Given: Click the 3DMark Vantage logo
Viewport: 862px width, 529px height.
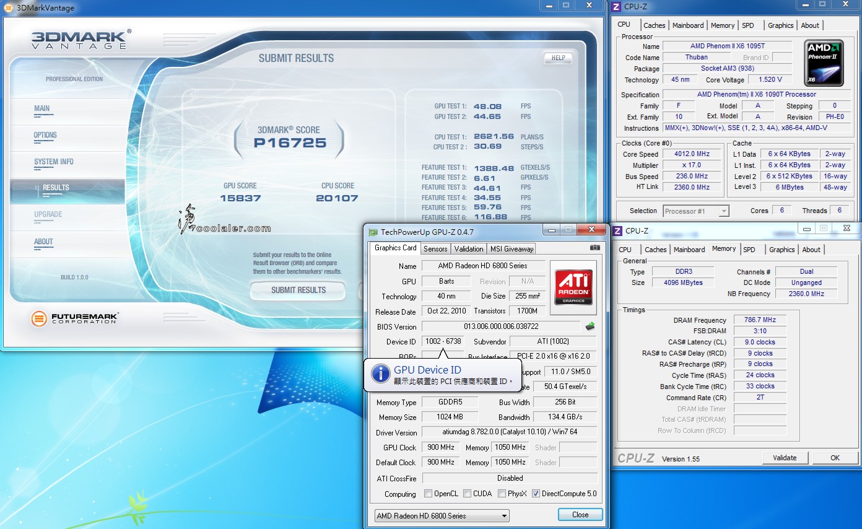Looking at the screenshot, I should tap(81, 38).
